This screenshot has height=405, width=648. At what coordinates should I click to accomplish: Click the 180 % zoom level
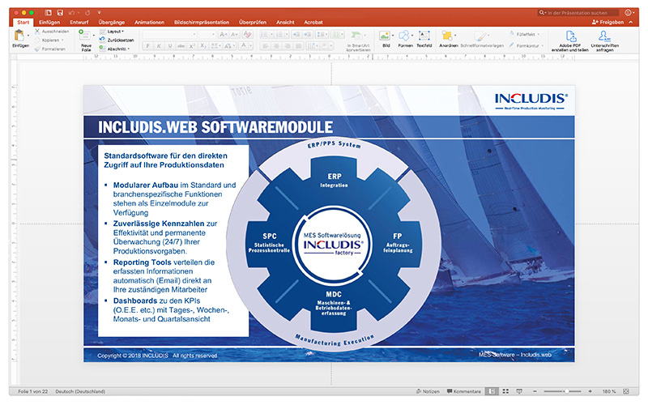click(x=609, y=391)
